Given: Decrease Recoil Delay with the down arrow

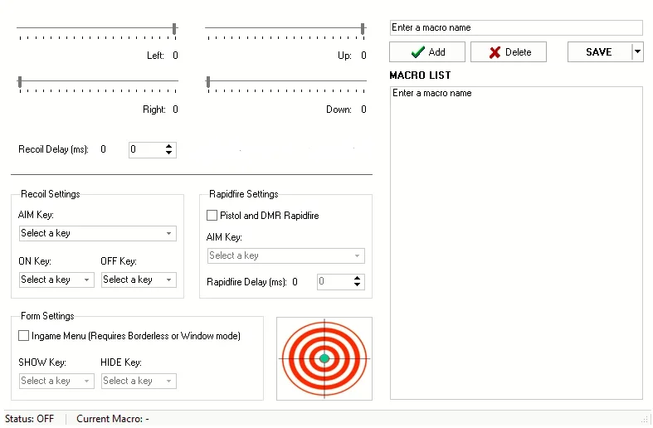Looking at the screenshot, I should pos(168,153).
